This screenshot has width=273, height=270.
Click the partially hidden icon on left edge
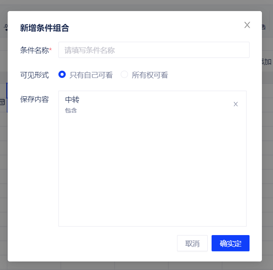[3, 102]
